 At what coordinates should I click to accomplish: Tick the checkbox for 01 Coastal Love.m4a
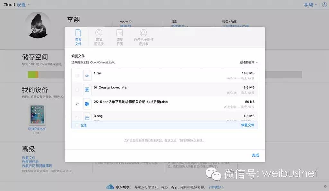(x=77, y=90)
